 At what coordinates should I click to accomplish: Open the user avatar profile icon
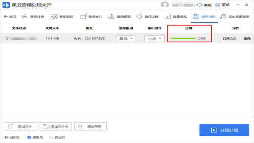(165, 5)
